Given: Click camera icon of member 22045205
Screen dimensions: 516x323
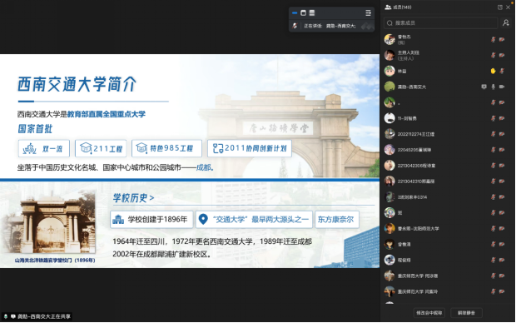Looking at the screenshot, I should pos(502,150).
